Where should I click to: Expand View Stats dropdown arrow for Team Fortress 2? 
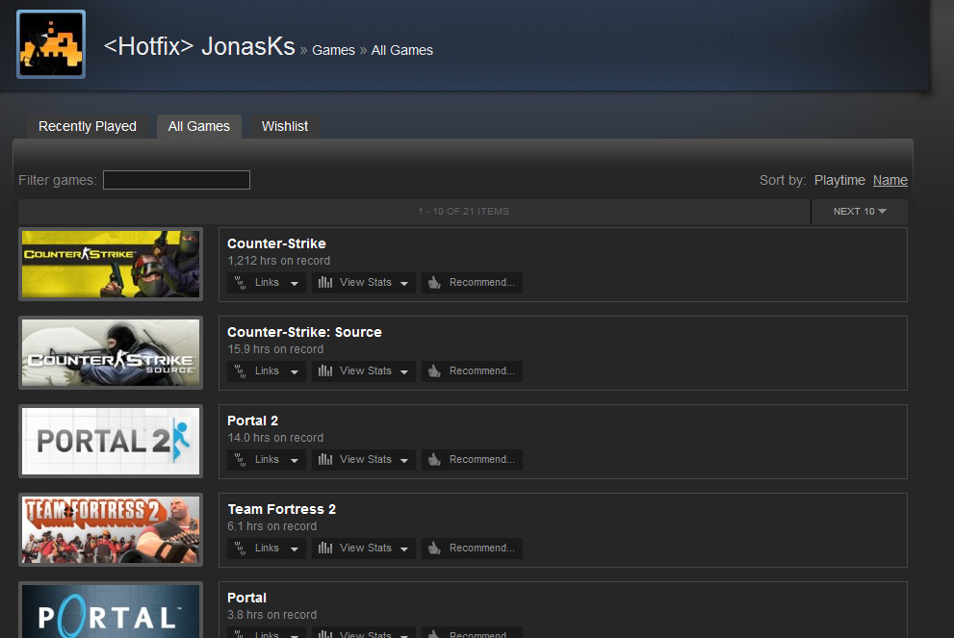pyautogui.click(x=404, y=549)
